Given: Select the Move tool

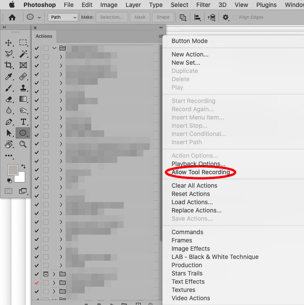Looking at the screenshot, I should 9,43.
